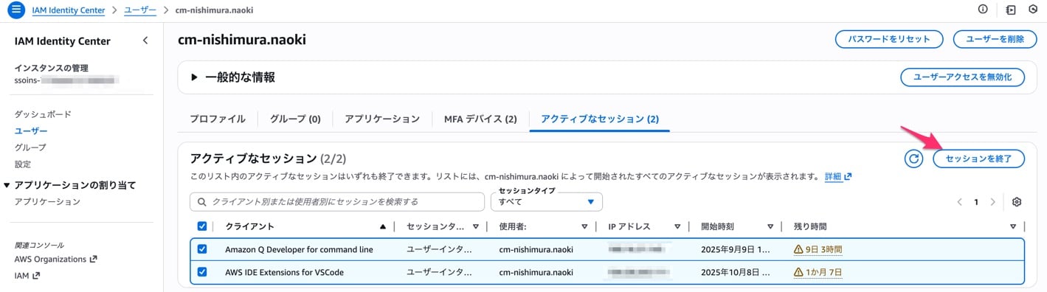This screenshot has width=1047, height=292.
Task: Uncheck Amazon Q Developer session checkbox
Action: point(202,249)
